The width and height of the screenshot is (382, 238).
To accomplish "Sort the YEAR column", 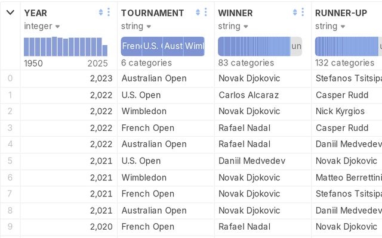I will click(x=101, y=12).
